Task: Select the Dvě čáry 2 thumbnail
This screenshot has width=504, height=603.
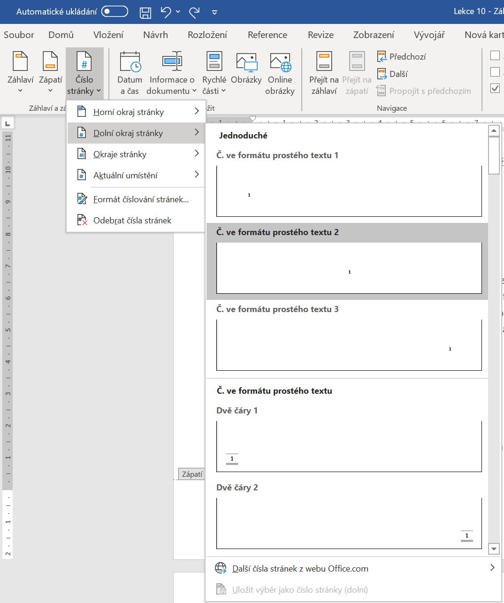Action: (x=349, y=523)
